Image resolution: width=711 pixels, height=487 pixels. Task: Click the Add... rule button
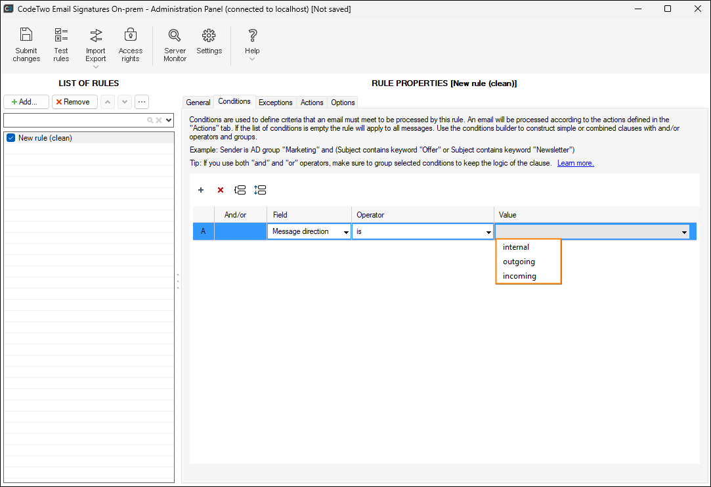click(26, 102)
